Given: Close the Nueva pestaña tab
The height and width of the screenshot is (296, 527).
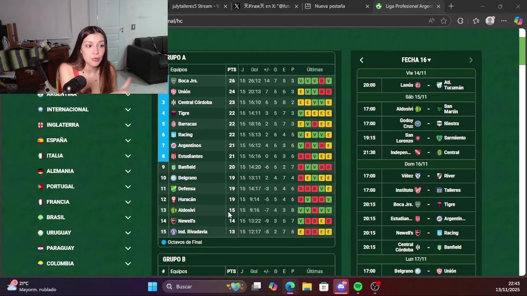Looking at the screenshot, I should pyautogui.click(x=367, y=6).
